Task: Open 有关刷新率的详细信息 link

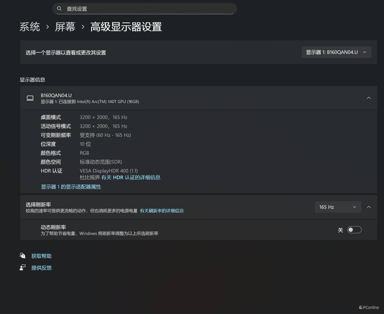Action: 162,211
